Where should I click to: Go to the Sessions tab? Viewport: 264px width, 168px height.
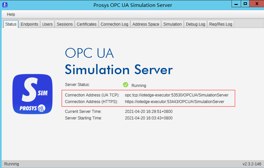pyautogui.click(x=65, y=24)
